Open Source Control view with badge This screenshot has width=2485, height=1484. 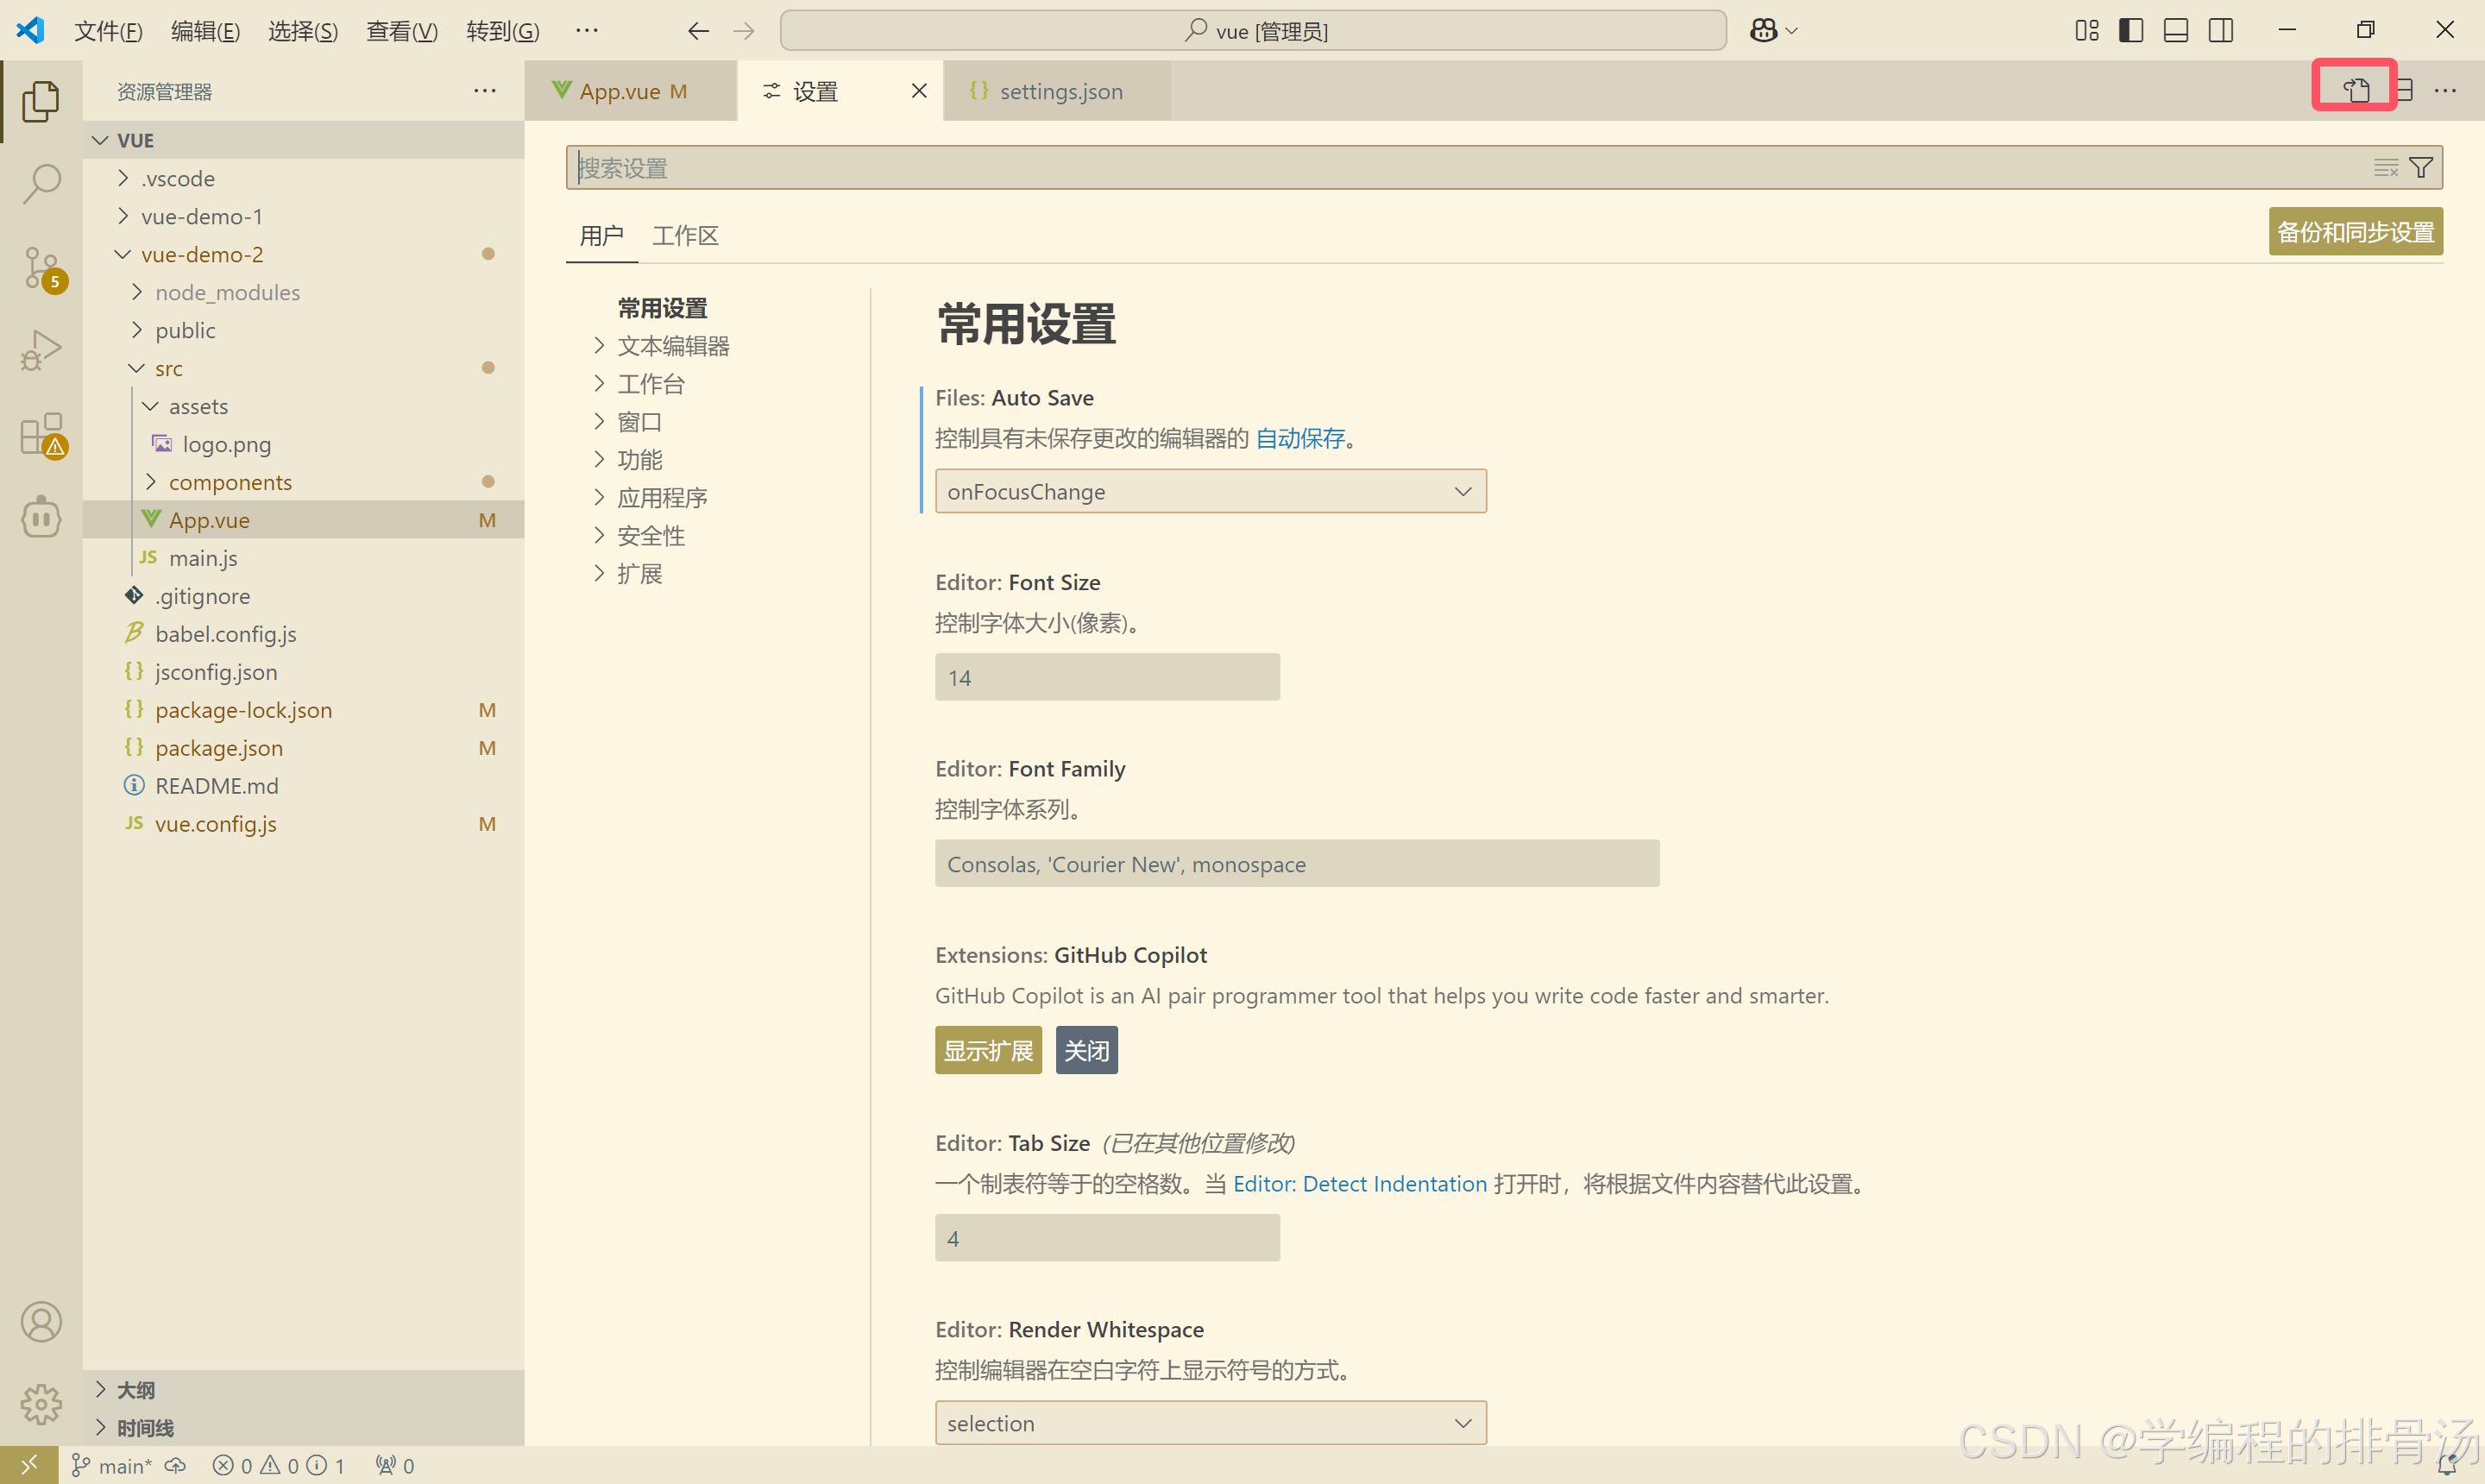[x=41, y=267]
